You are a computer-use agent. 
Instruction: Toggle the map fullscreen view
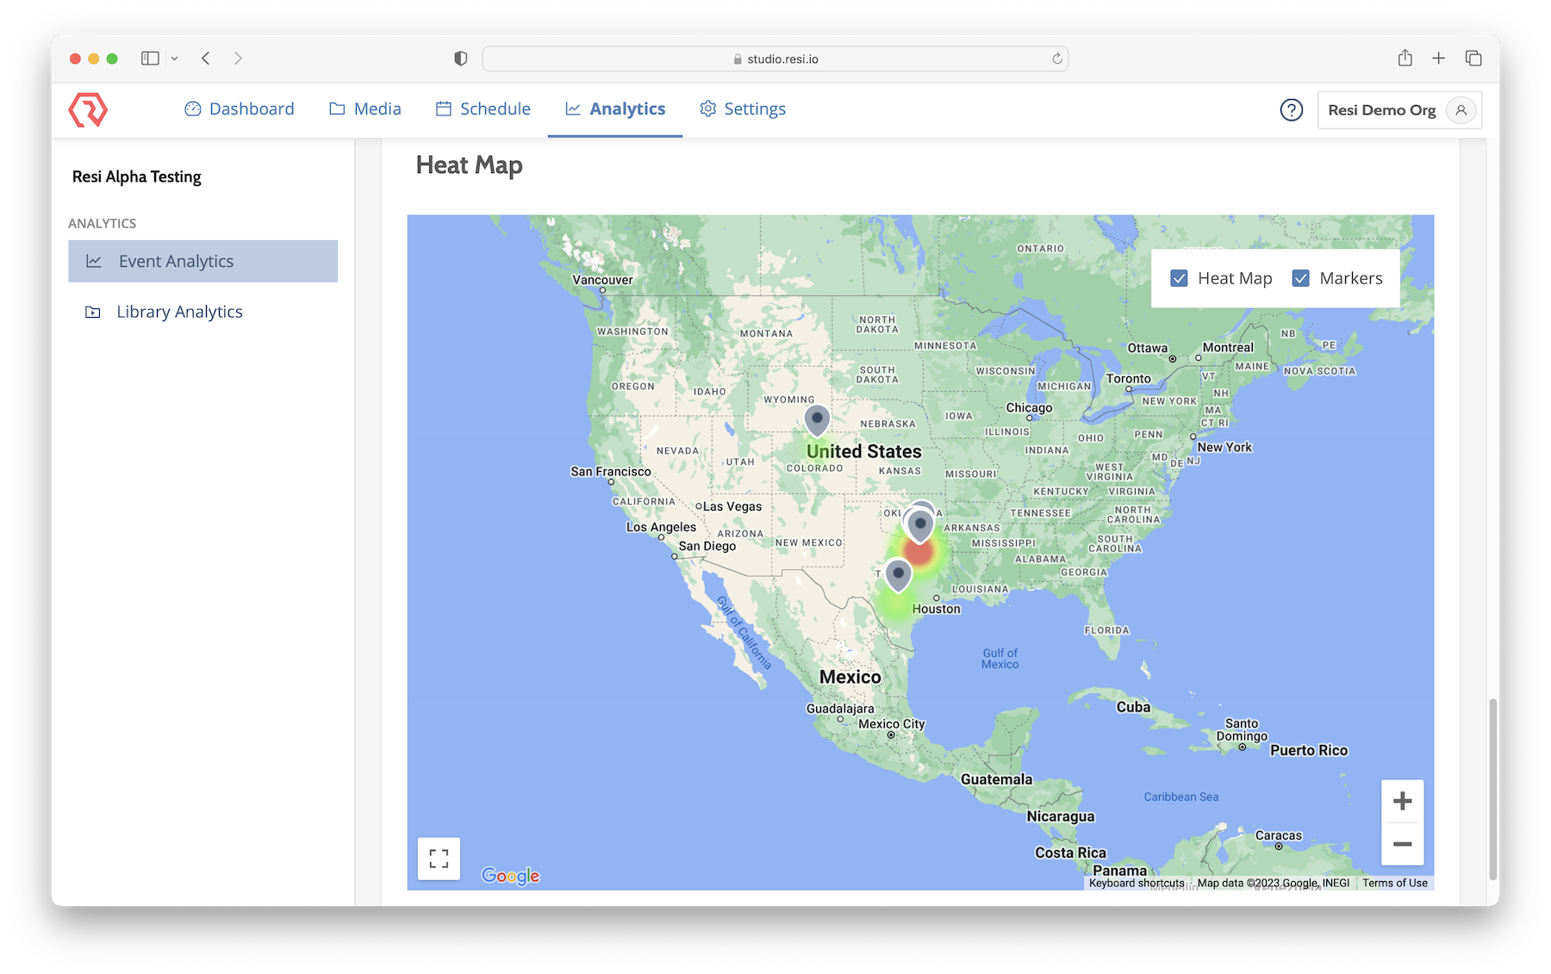click(439, 859)
